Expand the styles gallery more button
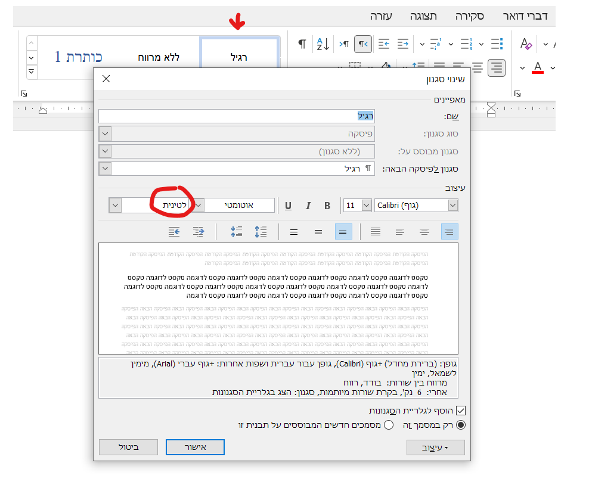This screenshot has width=589, height=488. (32, 72)
